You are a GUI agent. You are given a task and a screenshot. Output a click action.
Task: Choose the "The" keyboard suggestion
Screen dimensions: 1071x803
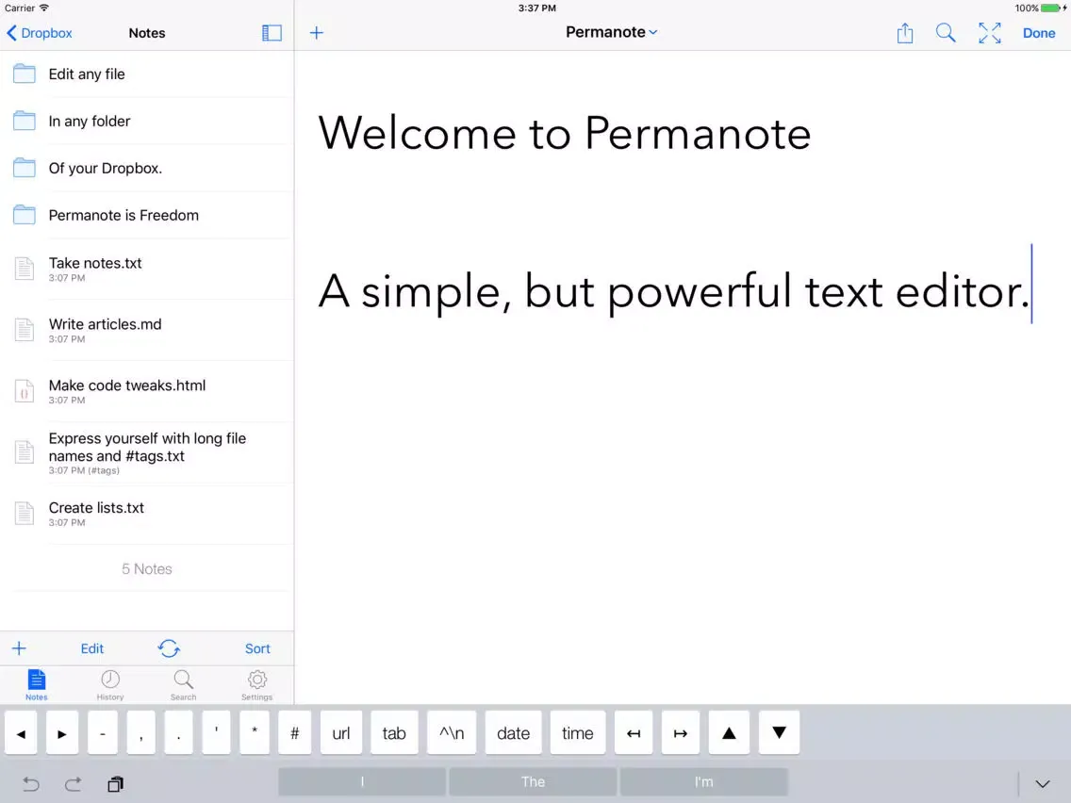[x=533, y=782]
